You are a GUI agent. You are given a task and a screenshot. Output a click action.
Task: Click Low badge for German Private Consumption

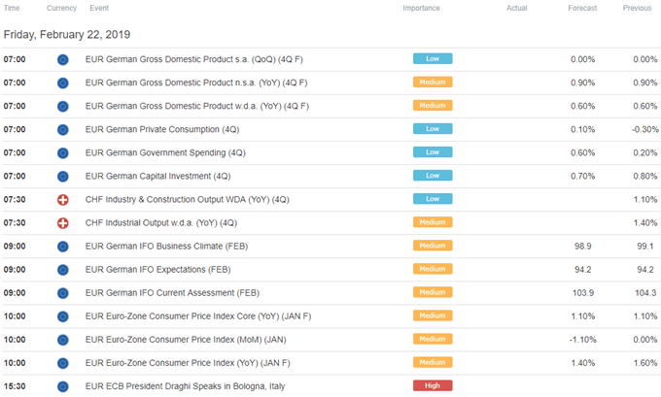(433, 129)
